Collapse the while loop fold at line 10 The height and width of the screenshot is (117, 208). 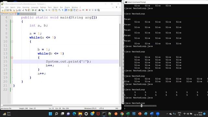(x=12, y=42)
